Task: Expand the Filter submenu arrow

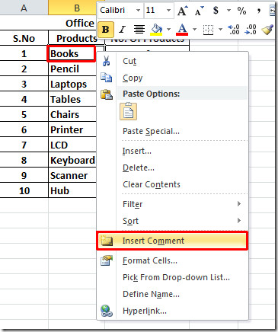Action: click(x=238, y=204)
